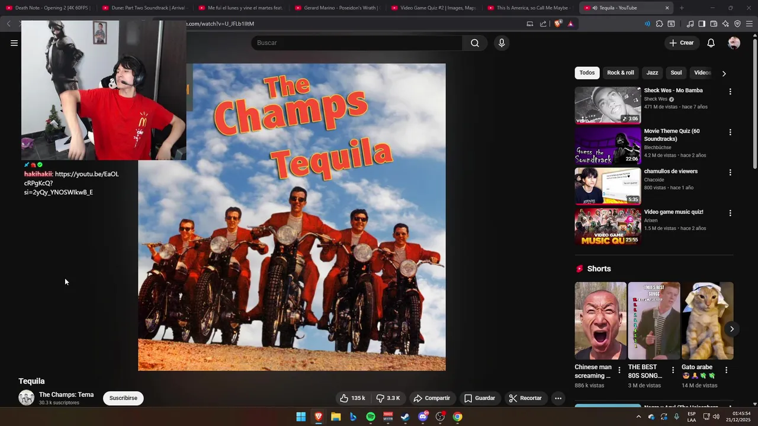Open the Crear create dropdown
The height and width of the screenshot is (426, 758).
pyautogui.click(x=681, y=43)
